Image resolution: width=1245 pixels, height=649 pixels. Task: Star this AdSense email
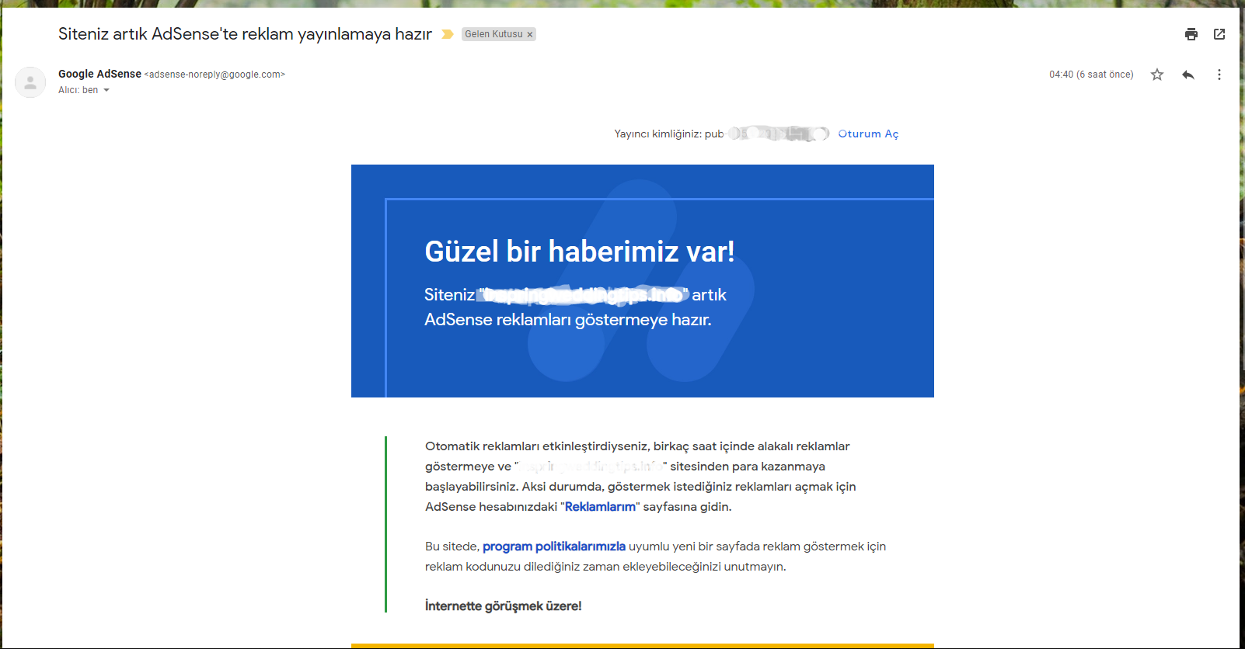pos(1157,75)
